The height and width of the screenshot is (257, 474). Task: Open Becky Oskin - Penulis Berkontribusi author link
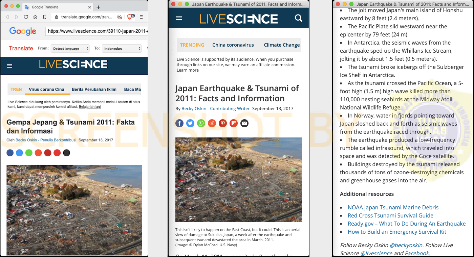point(46,140)
